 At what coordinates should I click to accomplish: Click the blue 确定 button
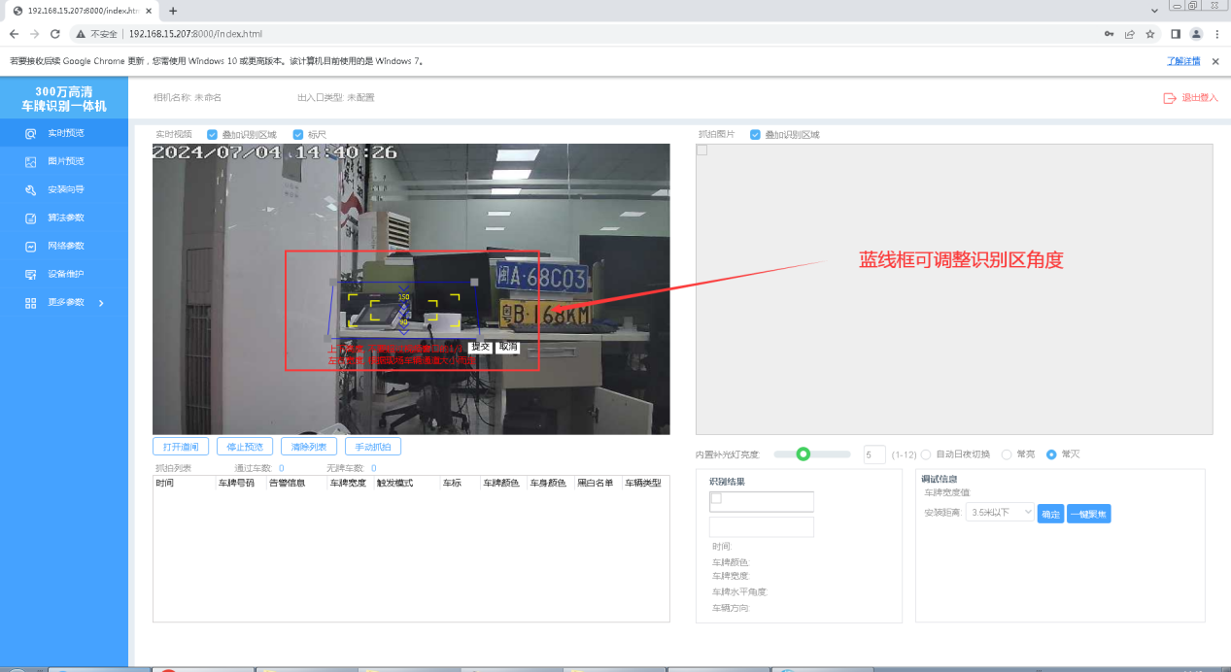click(x=1050, y=514)
